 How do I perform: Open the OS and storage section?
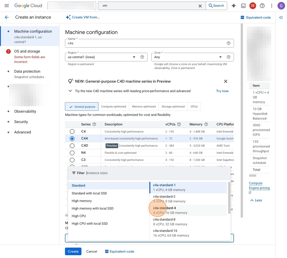point(30,56)
